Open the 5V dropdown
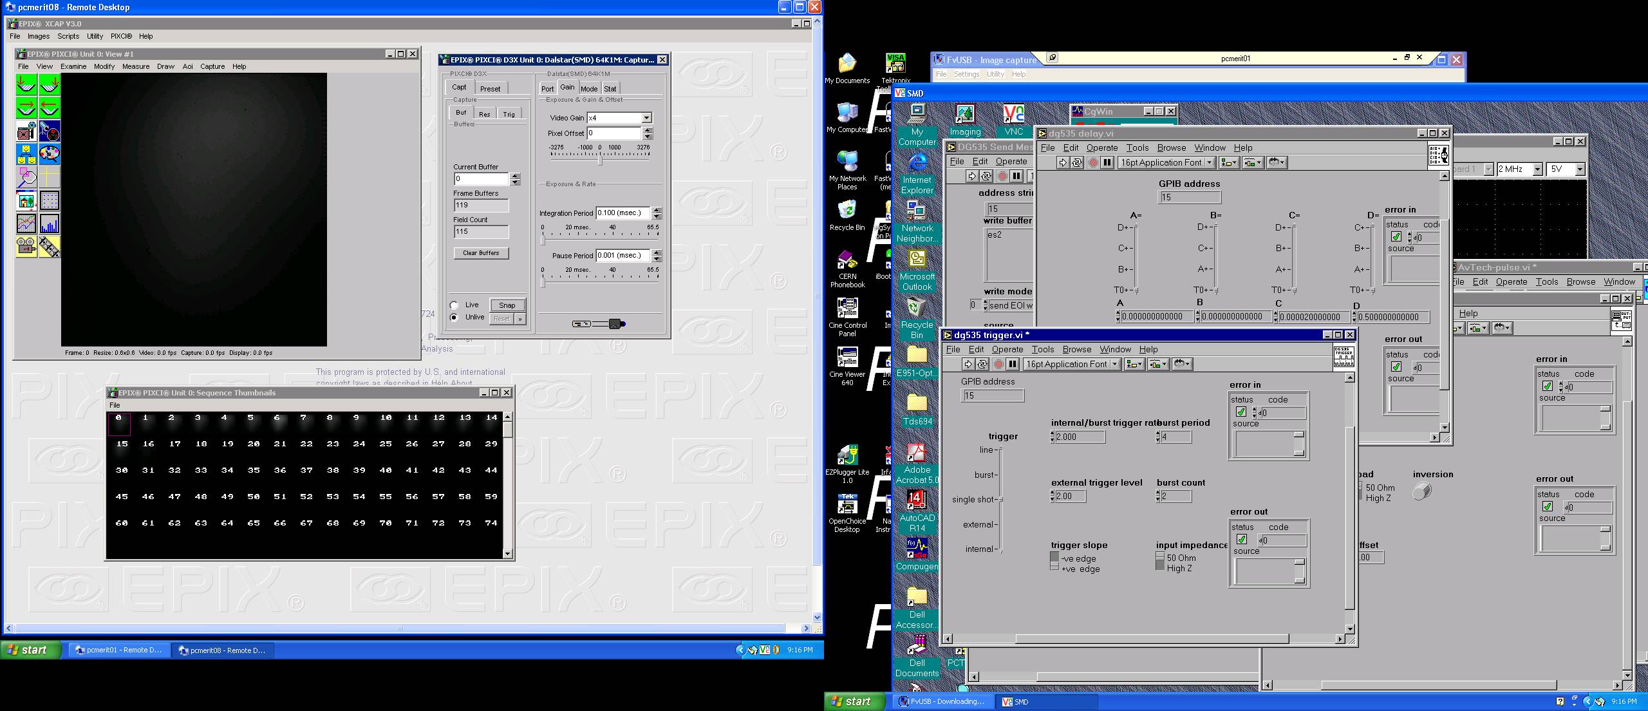 (x=1567, y=169)
